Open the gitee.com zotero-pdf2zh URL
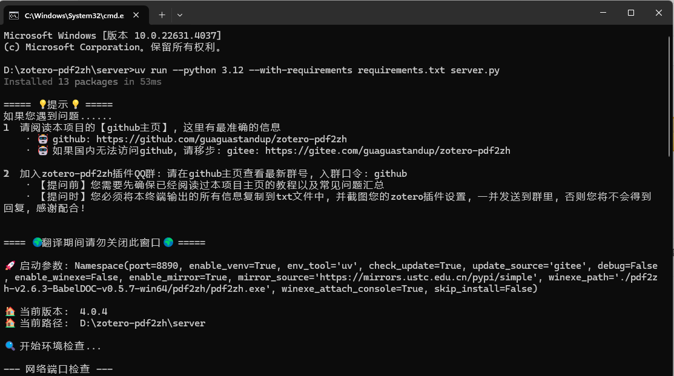Screen dimensions: 674x376 click(x=388, y=151)
